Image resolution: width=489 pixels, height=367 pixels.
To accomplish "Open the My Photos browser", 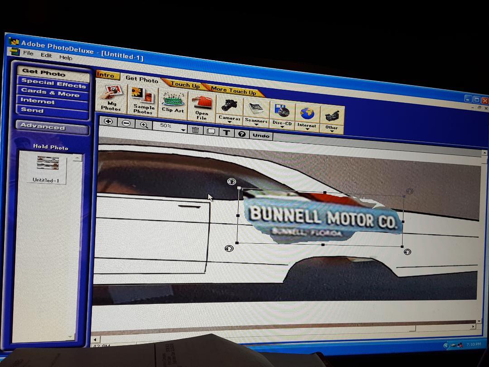I will click(111, 98).
